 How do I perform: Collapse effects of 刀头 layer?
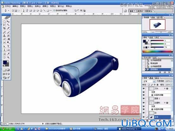(165, 89)
